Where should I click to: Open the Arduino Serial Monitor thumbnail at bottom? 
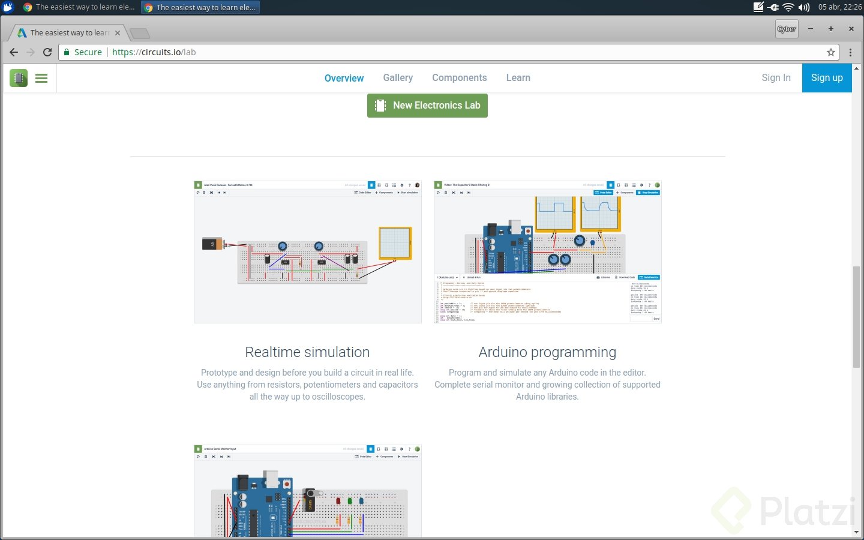pos(308,491)
